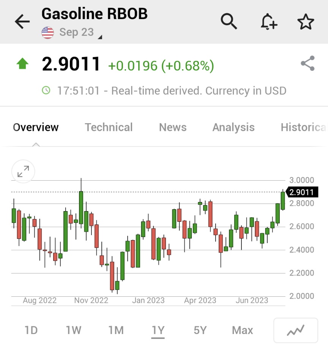Create a price alert with the bell icon

269,22
